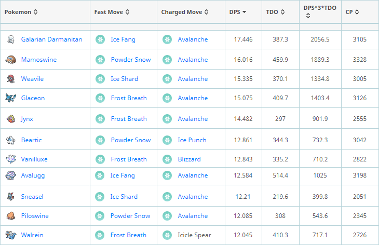Select TDO value 297
This screenshot has height=245, width=379.
280,119
